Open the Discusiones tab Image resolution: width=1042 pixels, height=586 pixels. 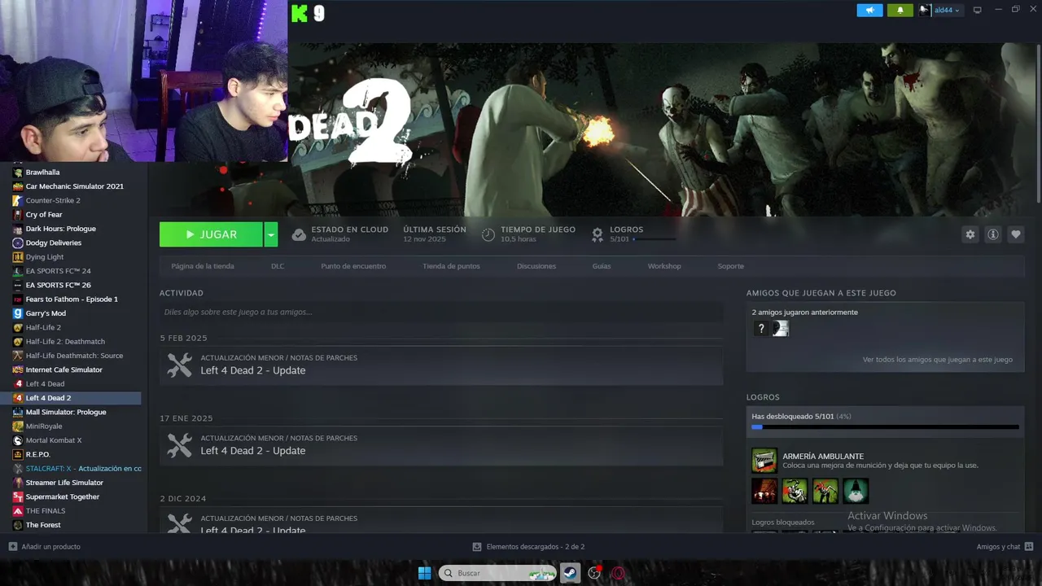tap(536, 266)
